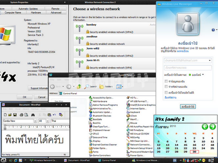Click Windows Live Messenger taskbar button
The image size is (218, 163).
[145, 160]
